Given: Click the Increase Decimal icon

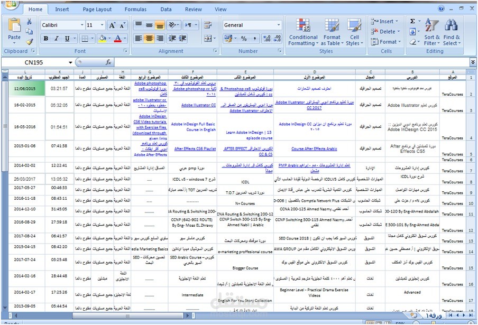Looking at the screenshot, I should [266, 39].
